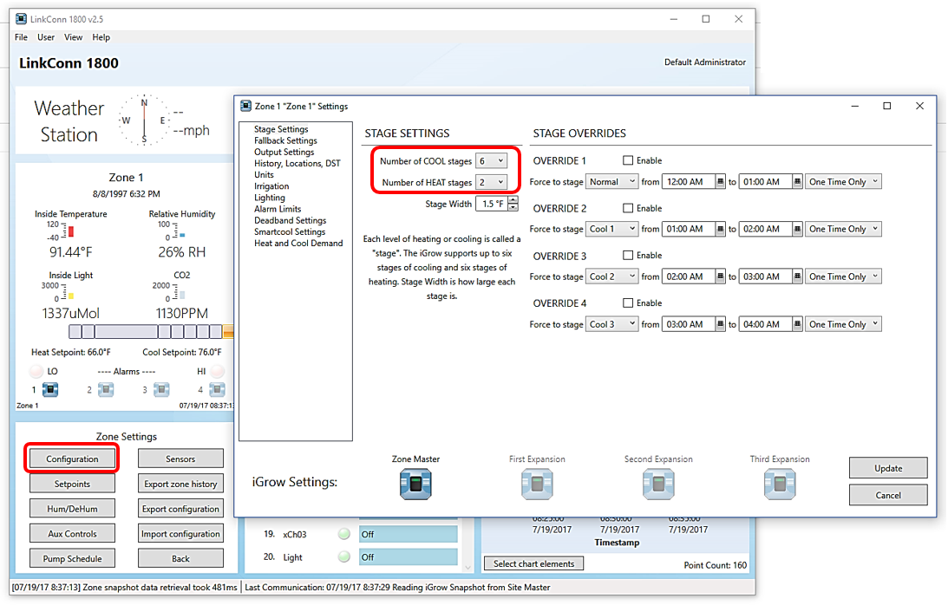Enable OVERRIDE 3 checkbox
This screenshot has width=948, height=605.
click(x=628, y=255)
